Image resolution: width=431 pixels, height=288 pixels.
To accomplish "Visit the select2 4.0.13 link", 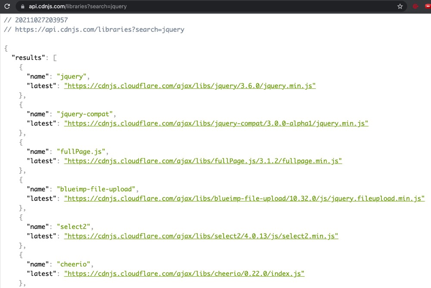I will (x=201, y=236).
